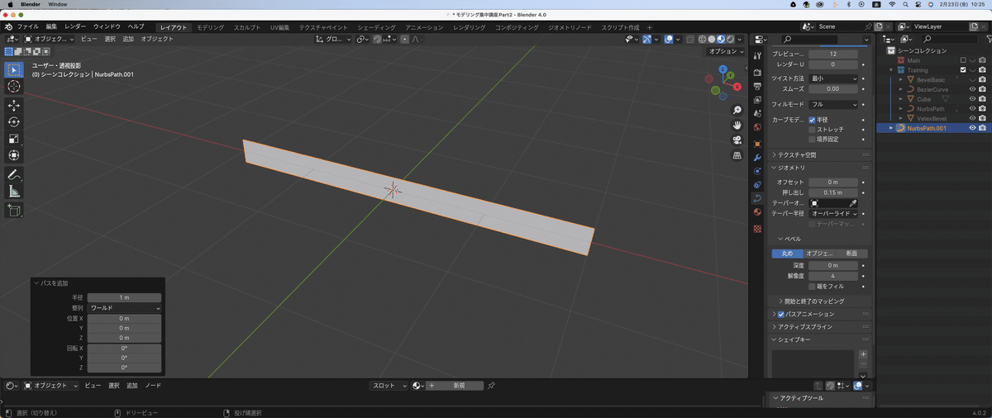Click the 新規 material button
The image size is (992, 418).
(455, 386)
